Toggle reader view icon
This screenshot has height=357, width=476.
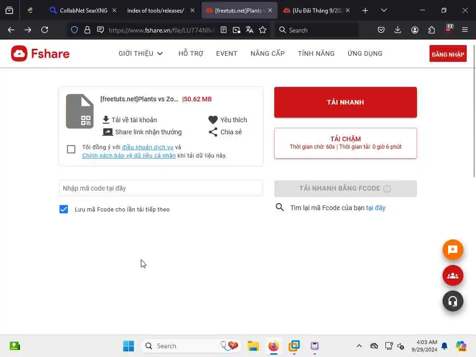(x=224, y=30)
